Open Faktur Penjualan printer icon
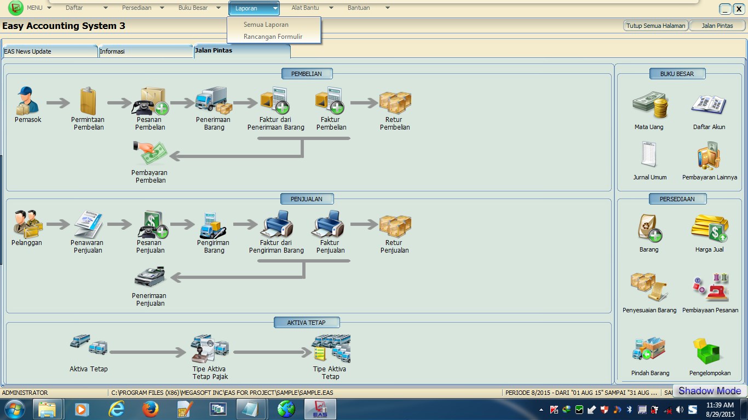Viewport: 748px width, 420px height. pos(329,224)
